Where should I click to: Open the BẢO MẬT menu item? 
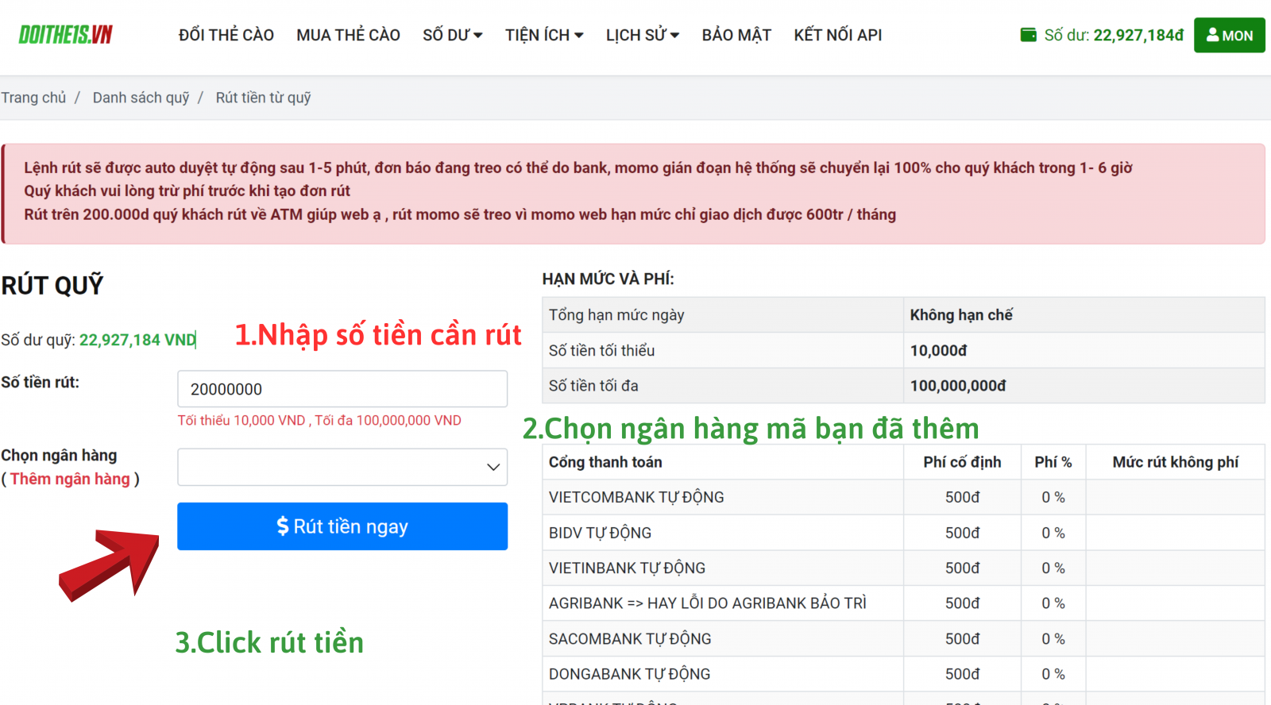736,35
